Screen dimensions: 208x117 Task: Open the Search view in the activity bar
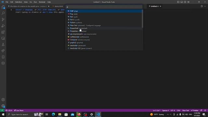tap(3, 13)
